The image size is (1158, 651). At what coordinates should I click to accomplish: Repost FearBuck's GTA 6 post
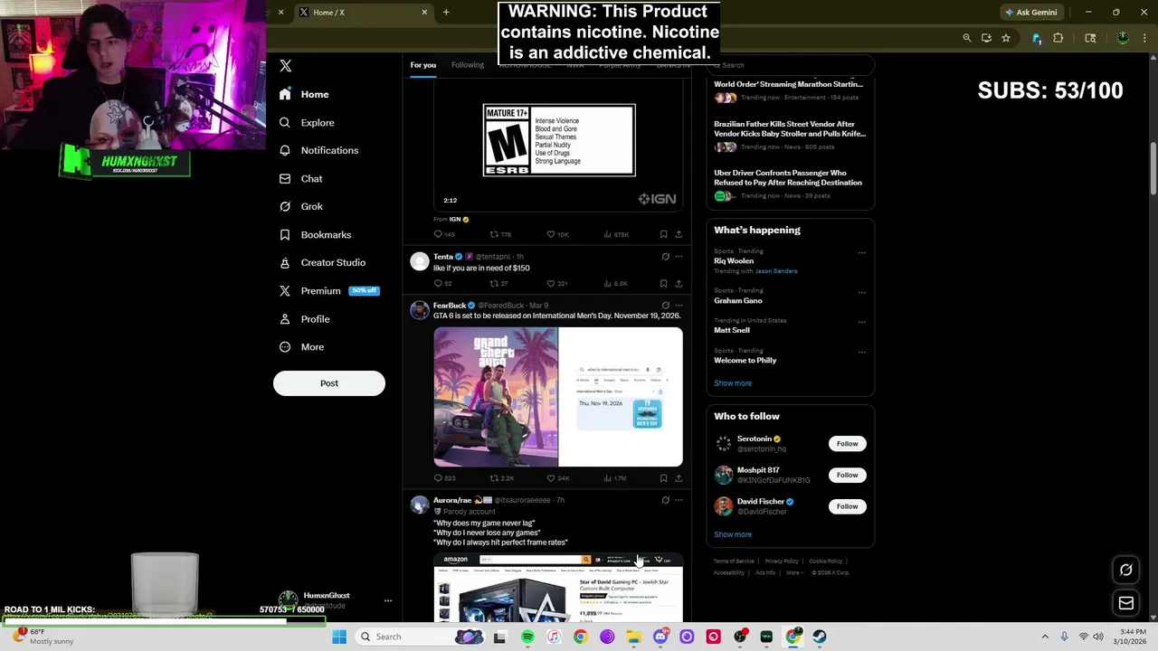[501, 477]
